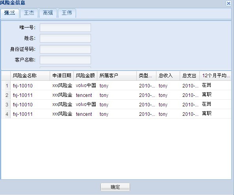Image resolution: width=234 pixels, height=195 pixels.
Task: Click 离职 status in row 2
Action: tap(206, 95)
